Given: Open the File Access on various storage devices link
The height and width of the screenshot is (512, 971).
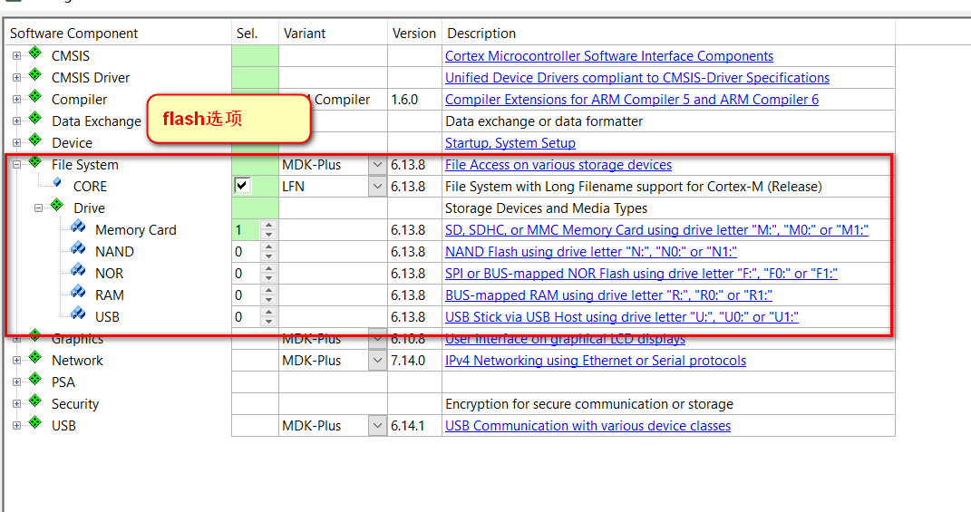Looking at the screenshot, I should click(x=558, y=165).
